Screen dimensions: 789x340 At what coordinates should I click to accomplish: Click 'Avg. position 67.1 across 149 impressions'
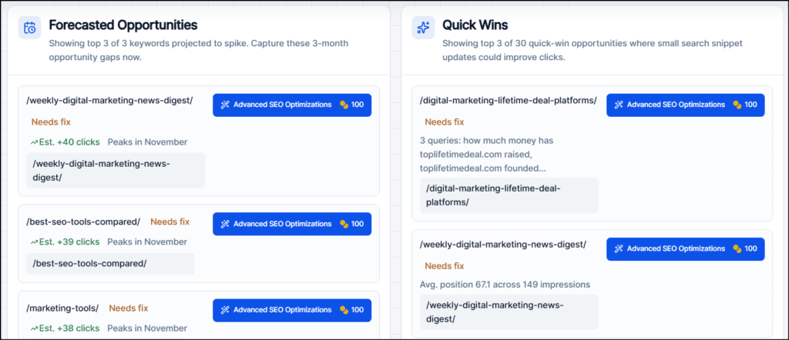[x=505, y=285]
